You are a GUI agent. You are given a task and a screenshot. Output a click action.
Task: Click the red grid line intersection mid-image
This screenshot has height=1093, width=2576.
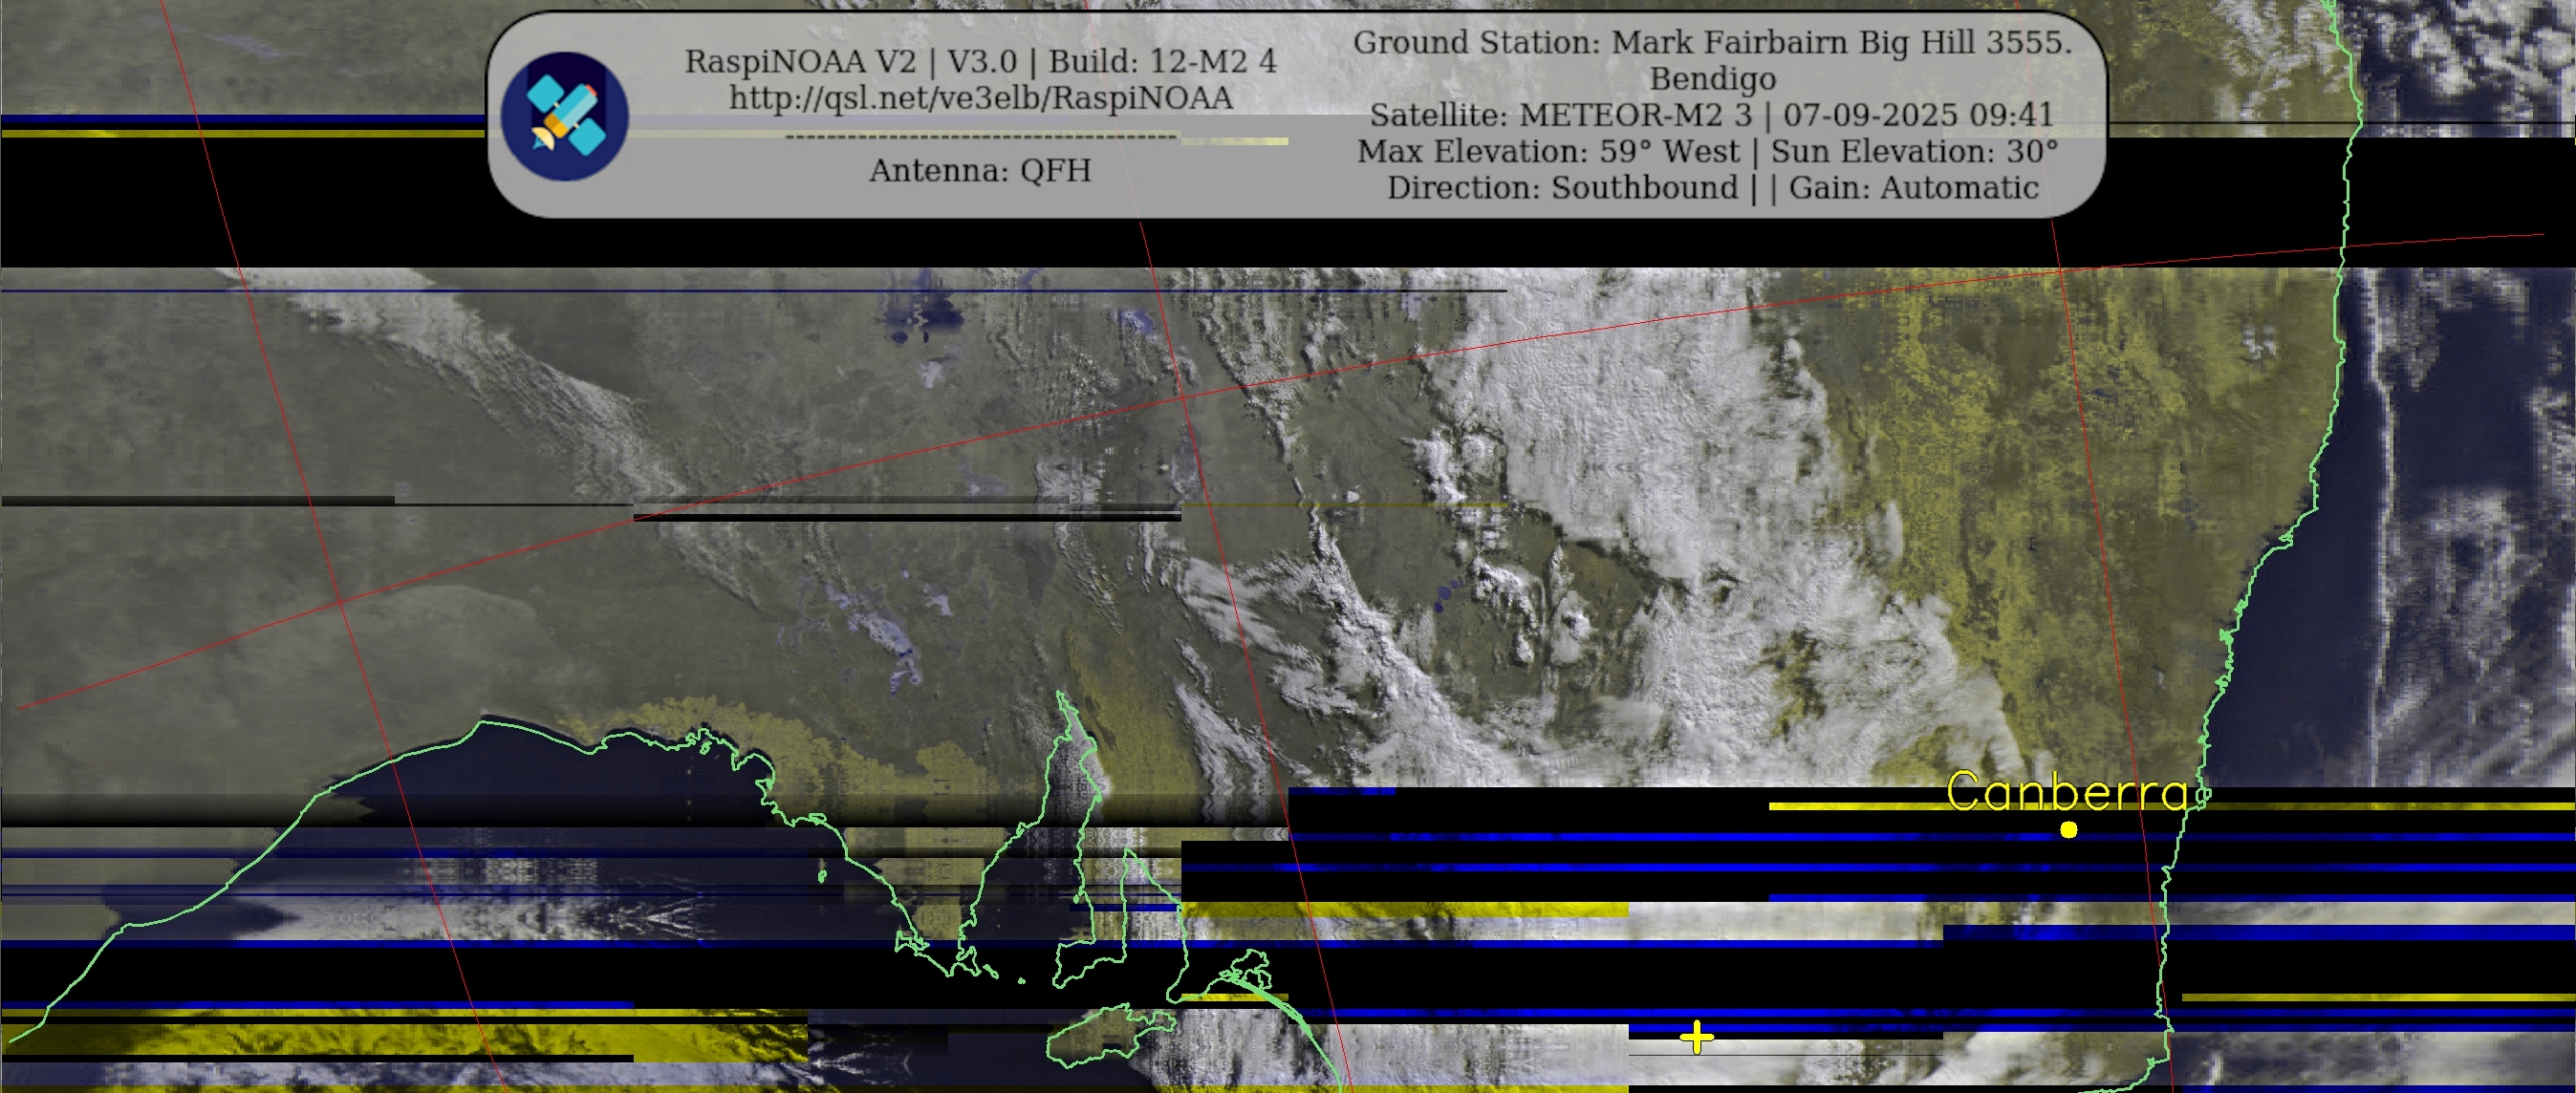coord(1184,398)
